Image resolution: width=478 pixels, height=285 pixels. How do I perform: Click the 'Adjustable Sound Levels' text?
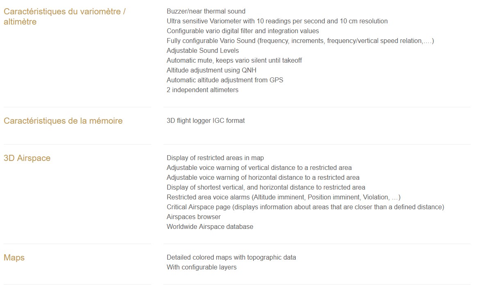[203, 51]
